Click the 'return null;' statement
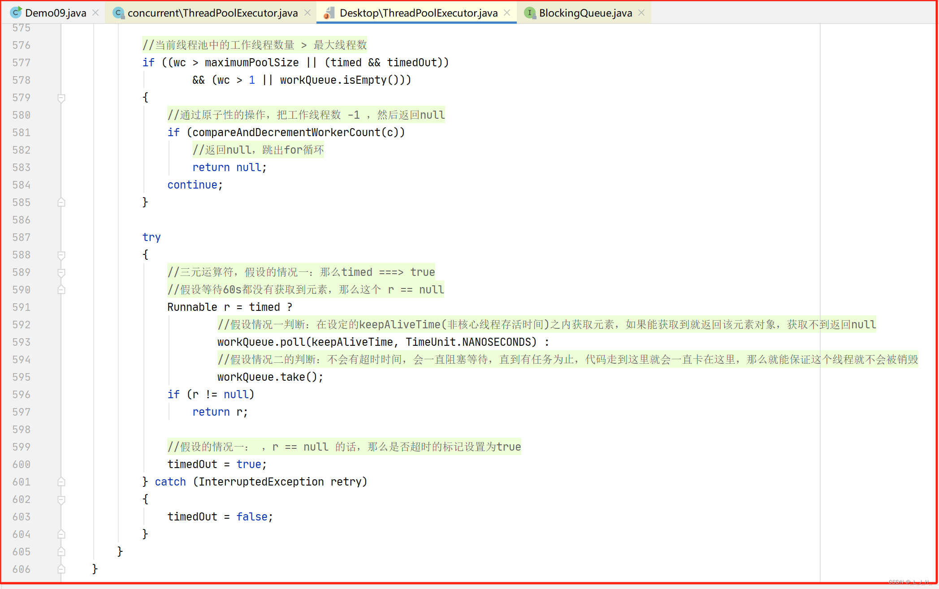This screenshot has width=939, height=589. [229, 168]
